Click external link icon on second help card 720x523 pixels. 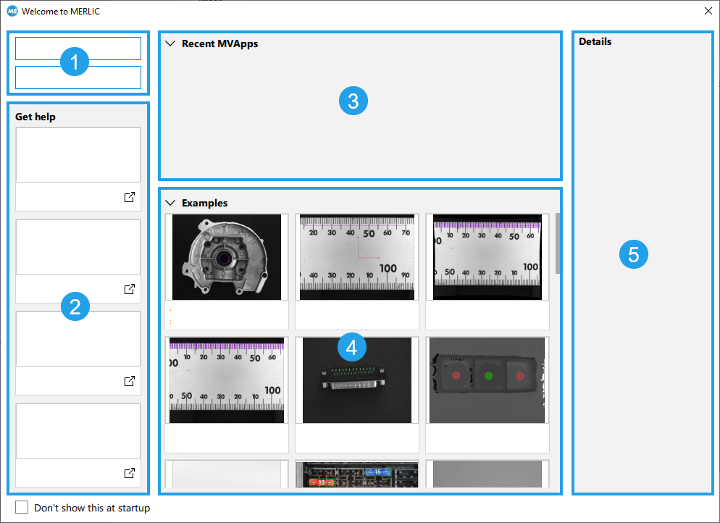click(x=130, y=289)
